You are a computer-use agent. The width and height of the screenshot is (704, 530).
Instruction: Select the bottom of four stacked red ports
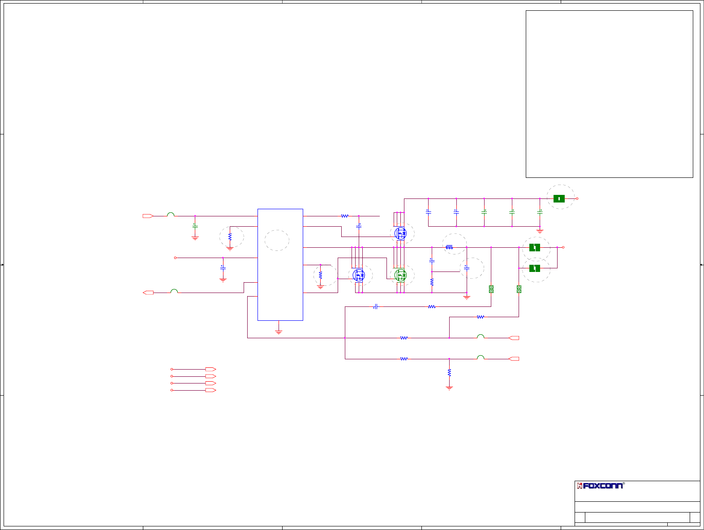(210, 390)
